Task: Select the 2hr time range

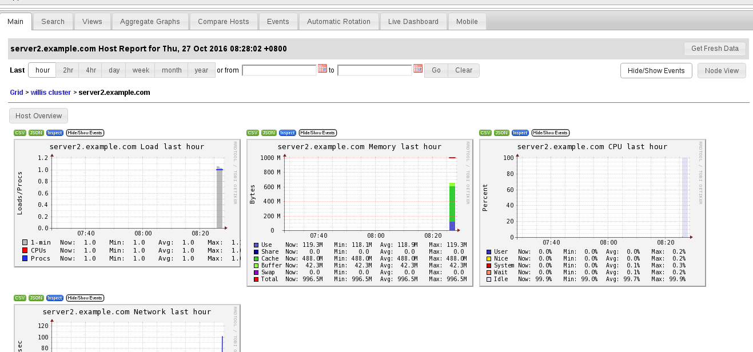Action: (68, 70)
